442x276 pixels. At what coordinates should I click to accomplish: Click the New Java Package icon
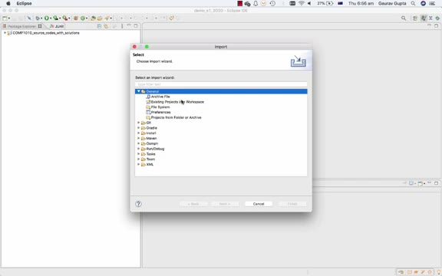(75, 18)
